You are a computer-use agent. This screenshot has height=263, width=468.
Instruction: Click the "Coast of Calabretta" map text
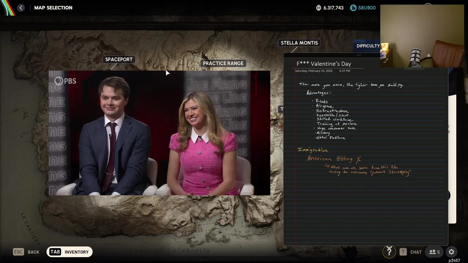click(x=170, y=251)
